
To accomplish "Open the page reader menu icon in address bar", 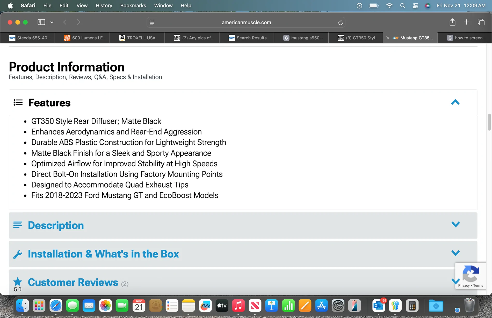I will (152, 23).
